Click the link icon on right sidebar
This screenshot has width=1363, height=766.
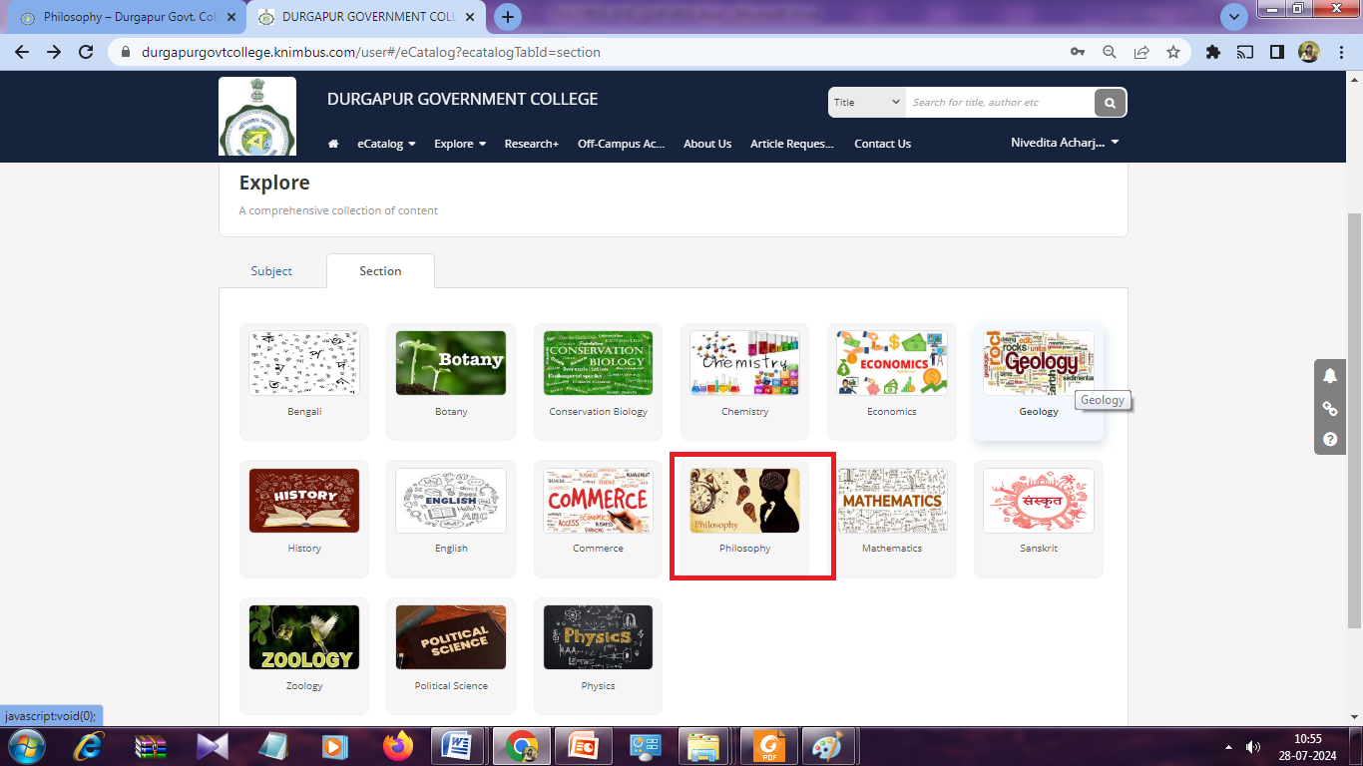[x=1330, y=408]
